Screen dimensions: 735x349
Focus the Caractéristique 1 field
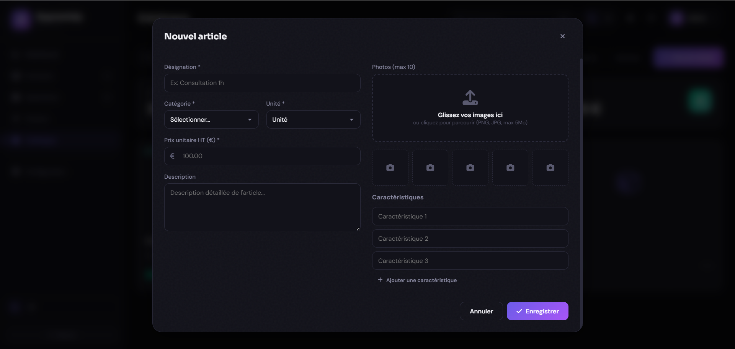coord(470,217)
